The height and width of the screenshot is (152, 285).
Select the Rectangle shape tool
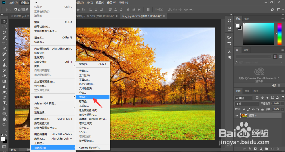coord(4,114)
